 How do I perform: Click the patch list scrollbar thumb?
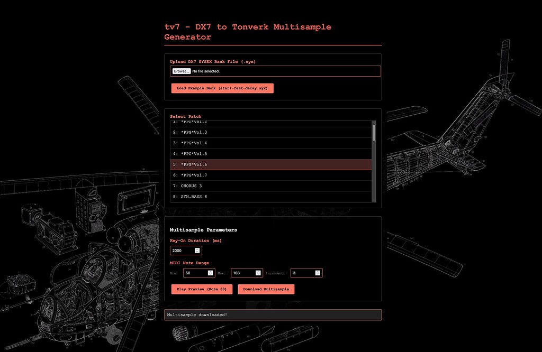pos(374,133)
